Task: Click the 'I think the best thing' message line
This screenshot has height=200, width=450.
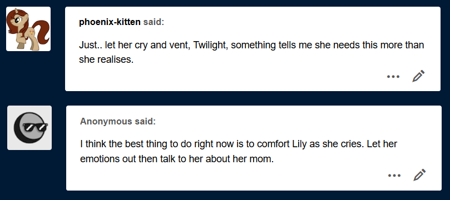Action: (x=239, y=143)
